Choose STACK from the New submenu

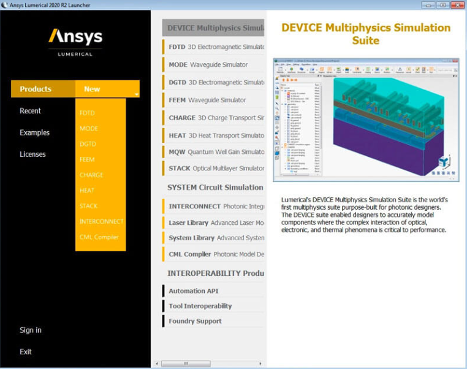(88, 206)
